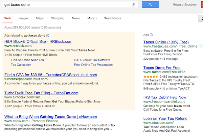
Task: Click the microphone voice search icon
Action: 134,5
